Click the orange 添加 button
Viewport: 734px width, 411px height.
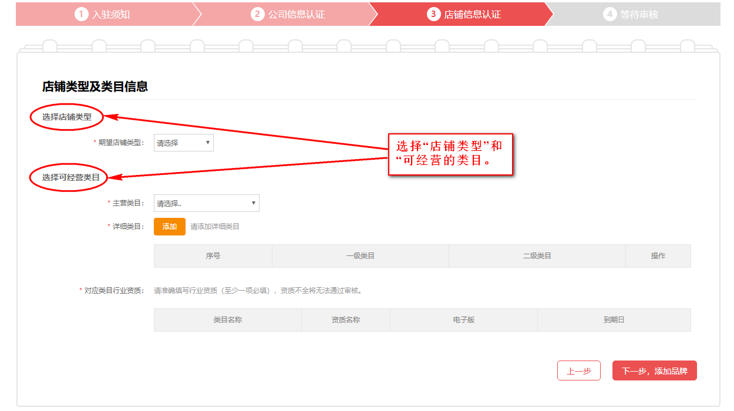[x=170, y=227]
